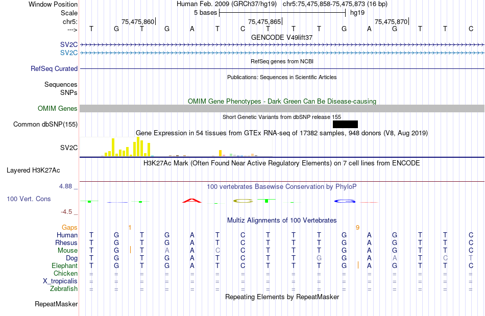This screenshot has height=316, width=485.
Task: Click the orange Gaps label
Action: [x=69, y=228]
